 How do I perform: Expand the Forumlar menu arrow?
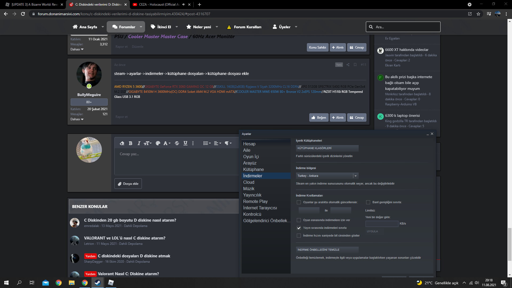(x=141, y=27)
